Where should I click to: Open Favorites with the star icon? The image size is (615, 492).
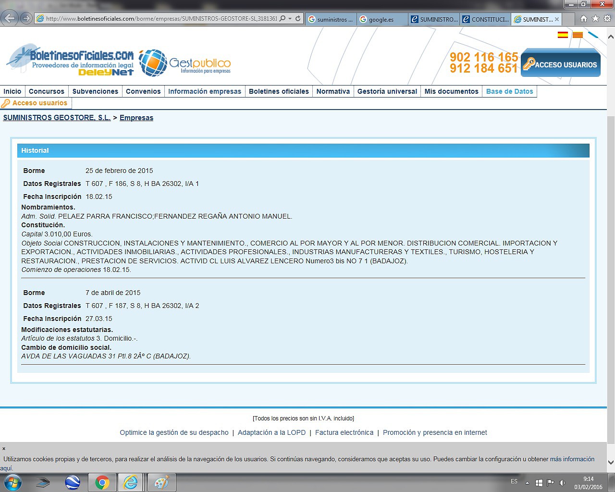pos(595,19)
